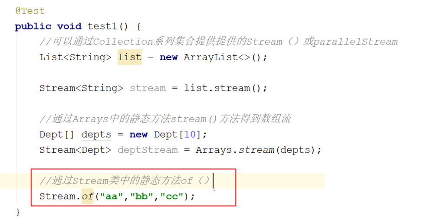Select the highlighted list variable
Viewport: 434px width, 219px height.
pos(129,57)
